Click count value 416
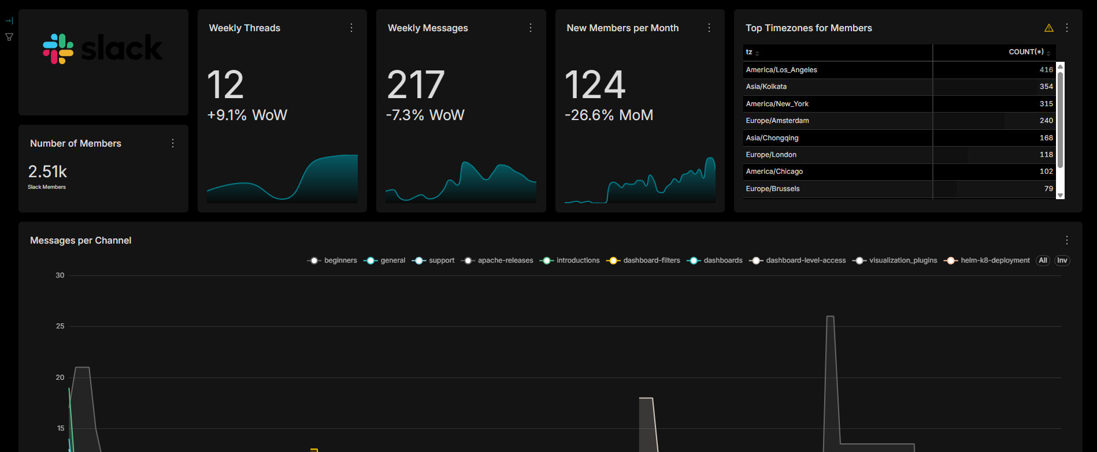This screenshot has width=1097, height=452. (x=1046, y=70)
